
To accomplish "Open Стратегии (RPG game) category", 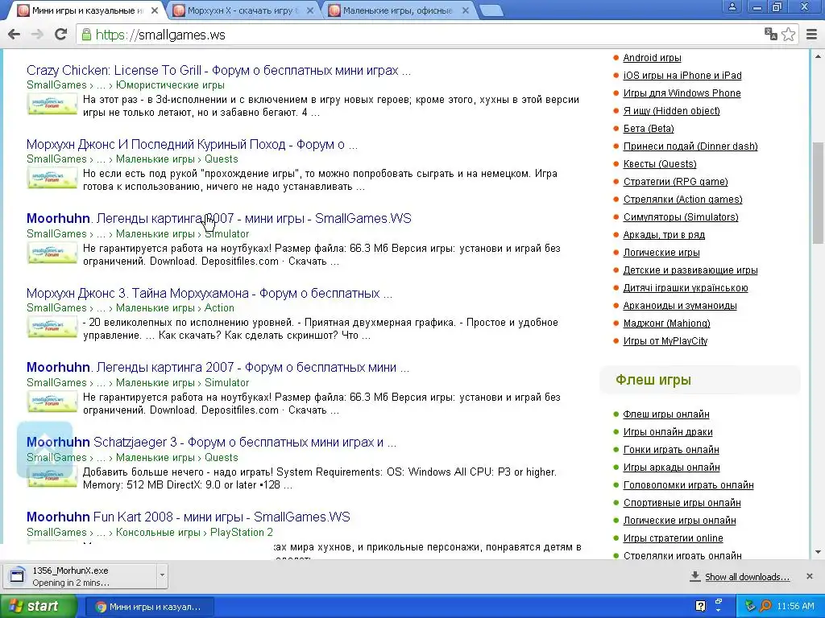I will [x=675, y=182].
